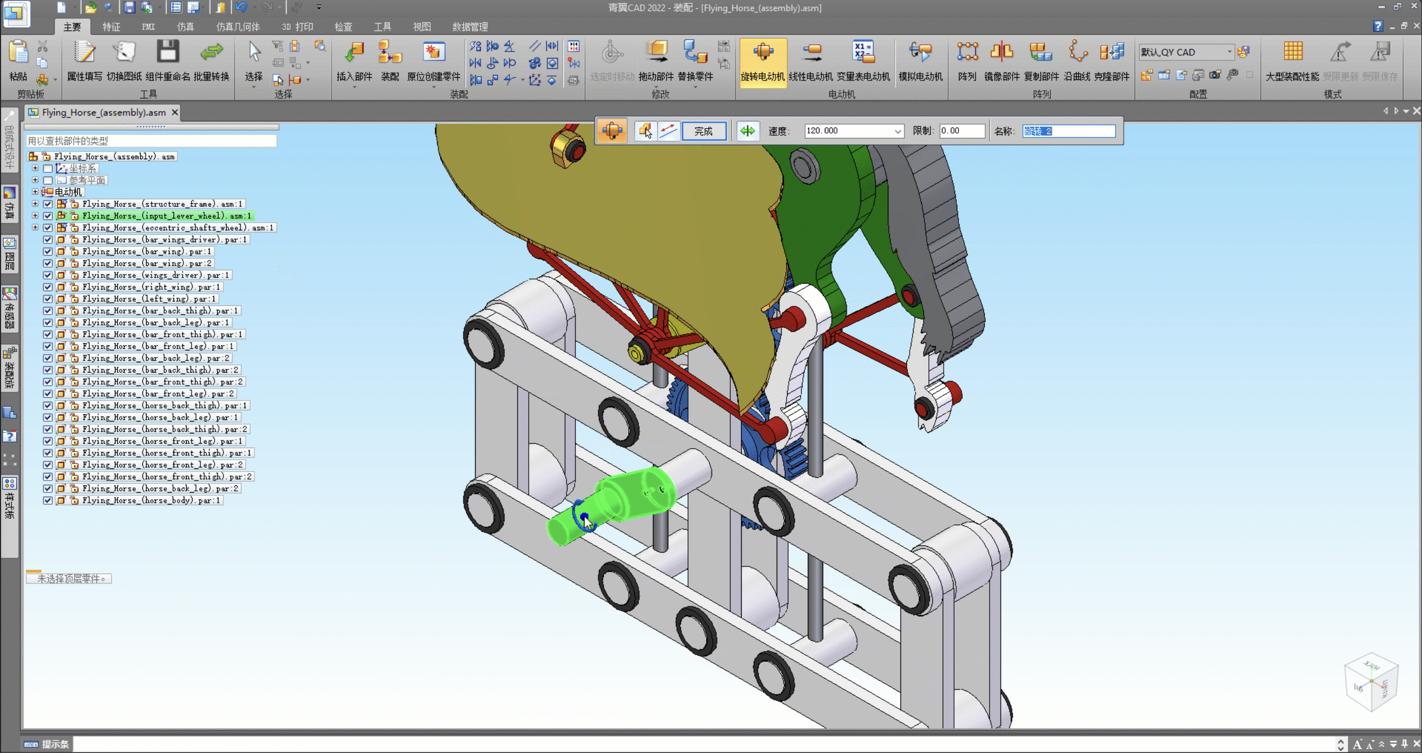
Task: Check the 参考平面 reference planes checkbox
Action: click(48, 180)
